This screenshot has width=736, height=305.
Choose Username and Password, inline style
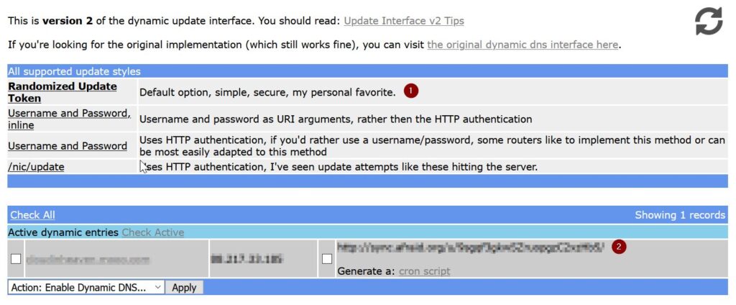pos(69,119)
